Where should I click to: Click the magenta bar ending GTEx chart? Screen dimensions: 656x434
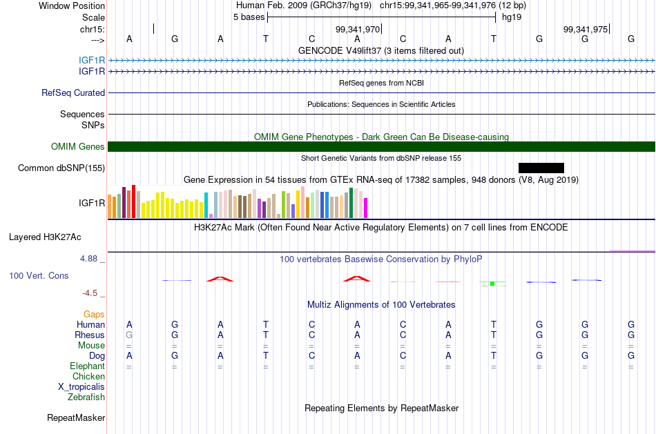pyautogui.click(x=366, y=208)
